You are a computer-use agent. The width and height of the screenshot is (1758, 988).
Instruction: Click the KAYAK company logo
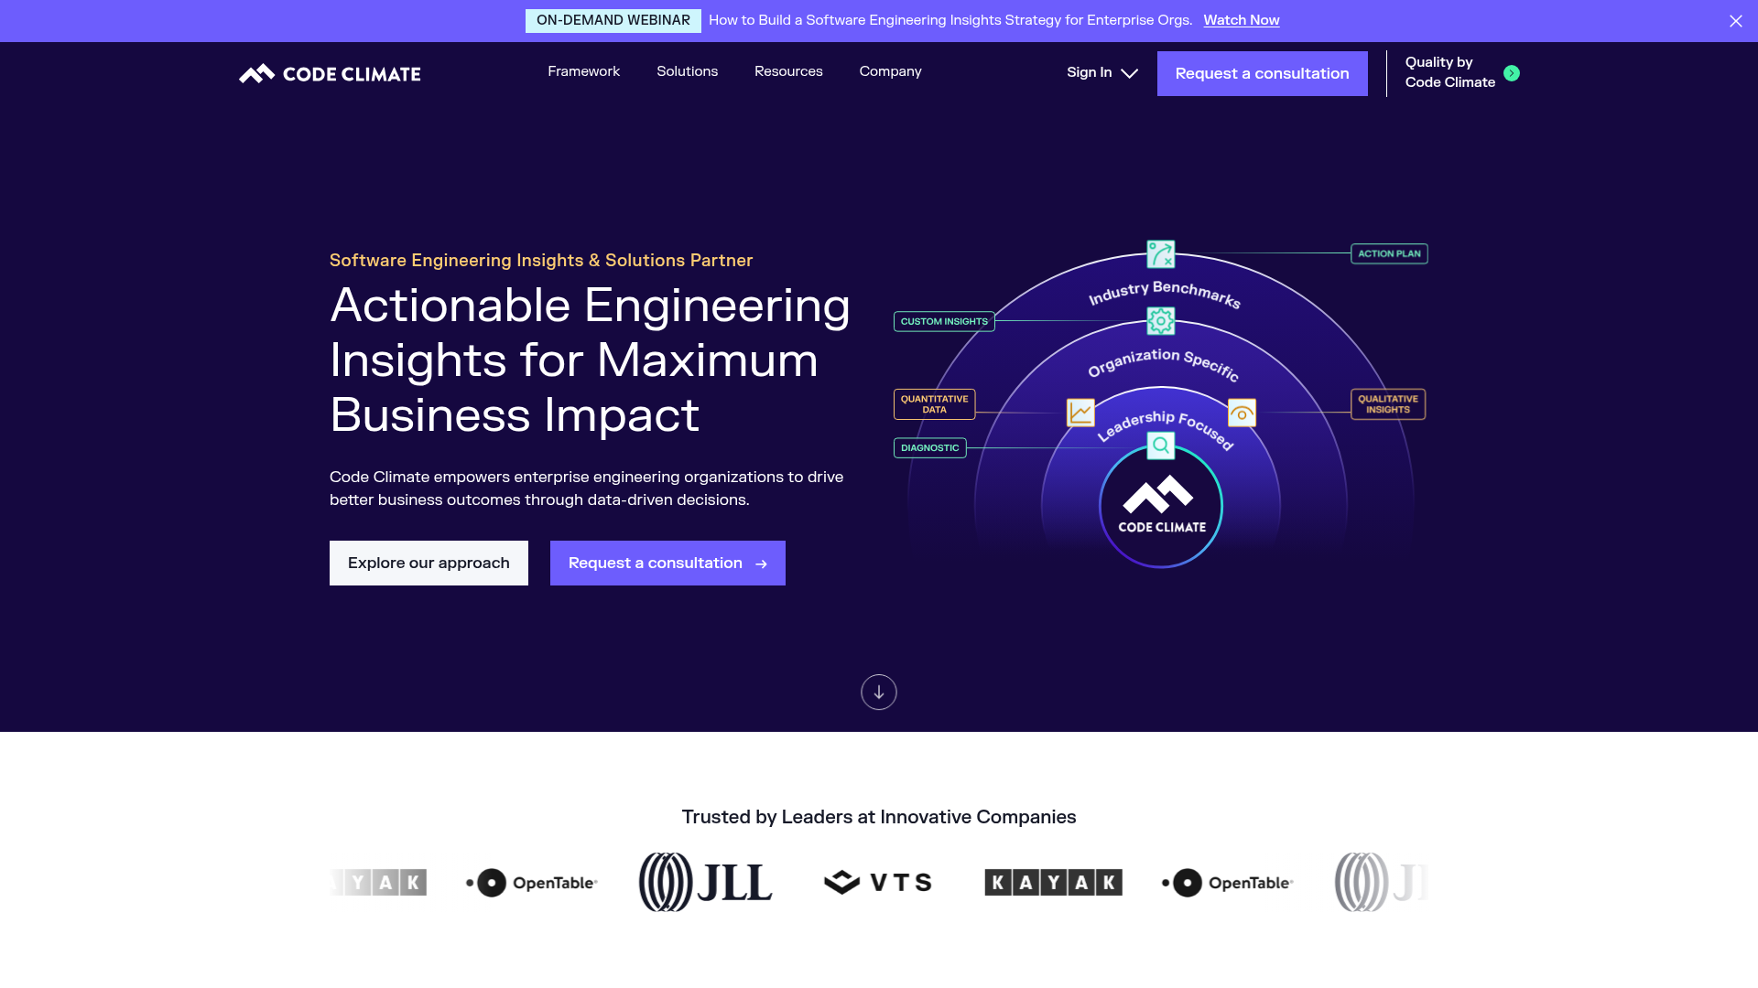click(1053, 882)
